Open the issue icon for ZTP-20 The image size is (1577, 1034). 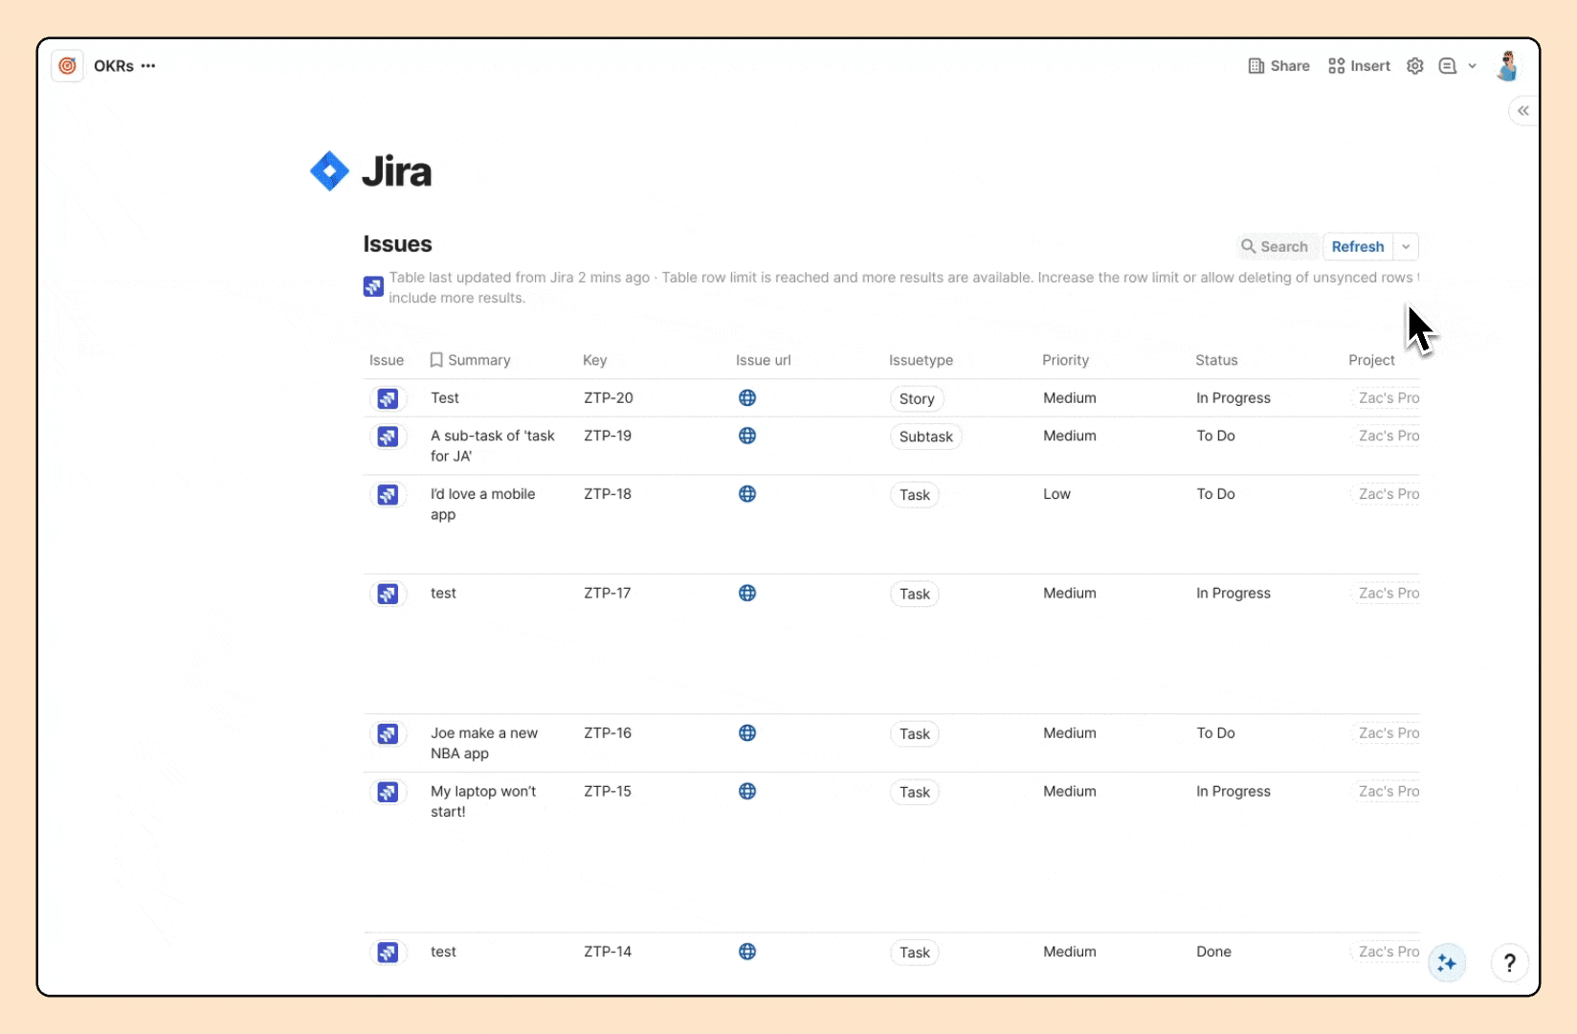[388, 398]
